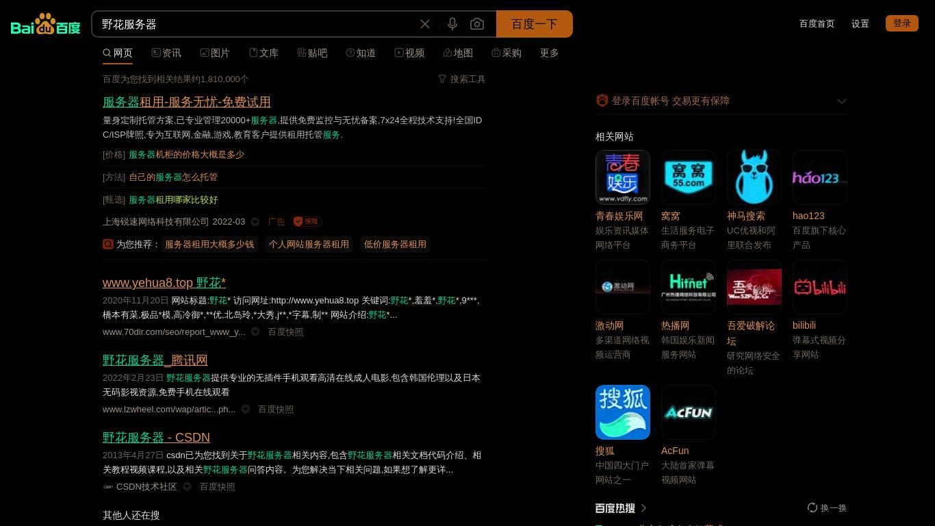The image size is (935, 526).
Task: Clear the search box with the X icon
Action: (425, 24)
